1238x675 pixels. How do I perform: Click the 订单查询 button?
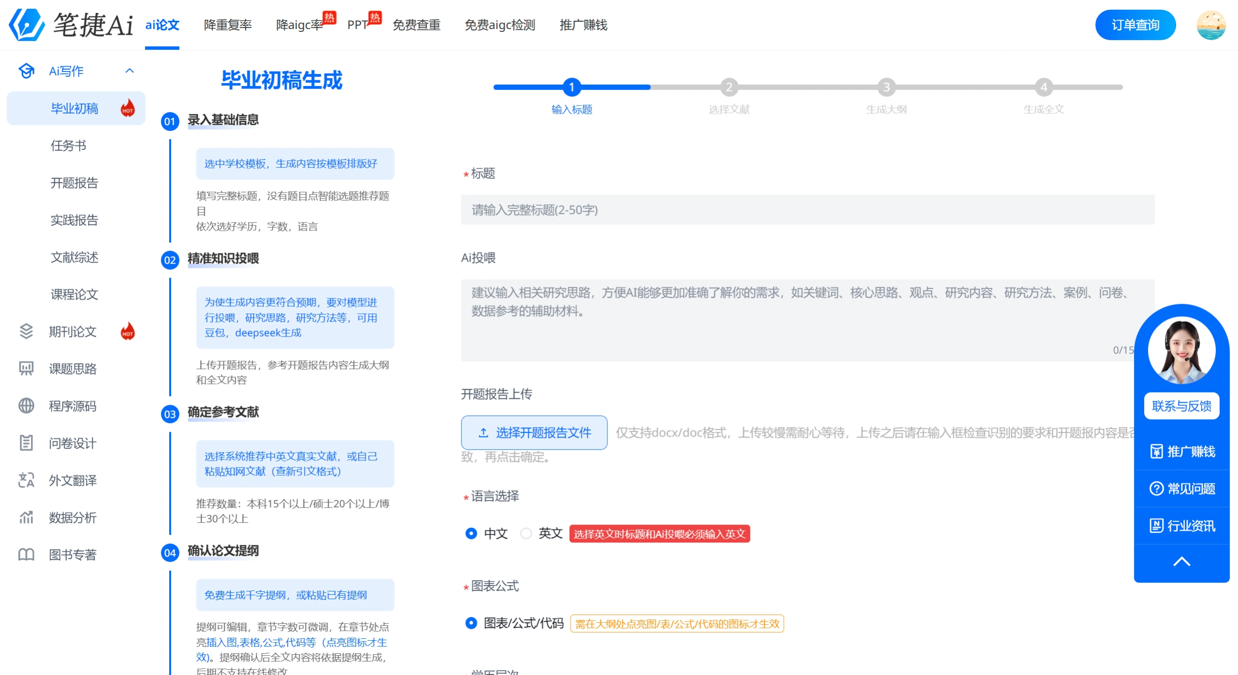(1135, 25)
